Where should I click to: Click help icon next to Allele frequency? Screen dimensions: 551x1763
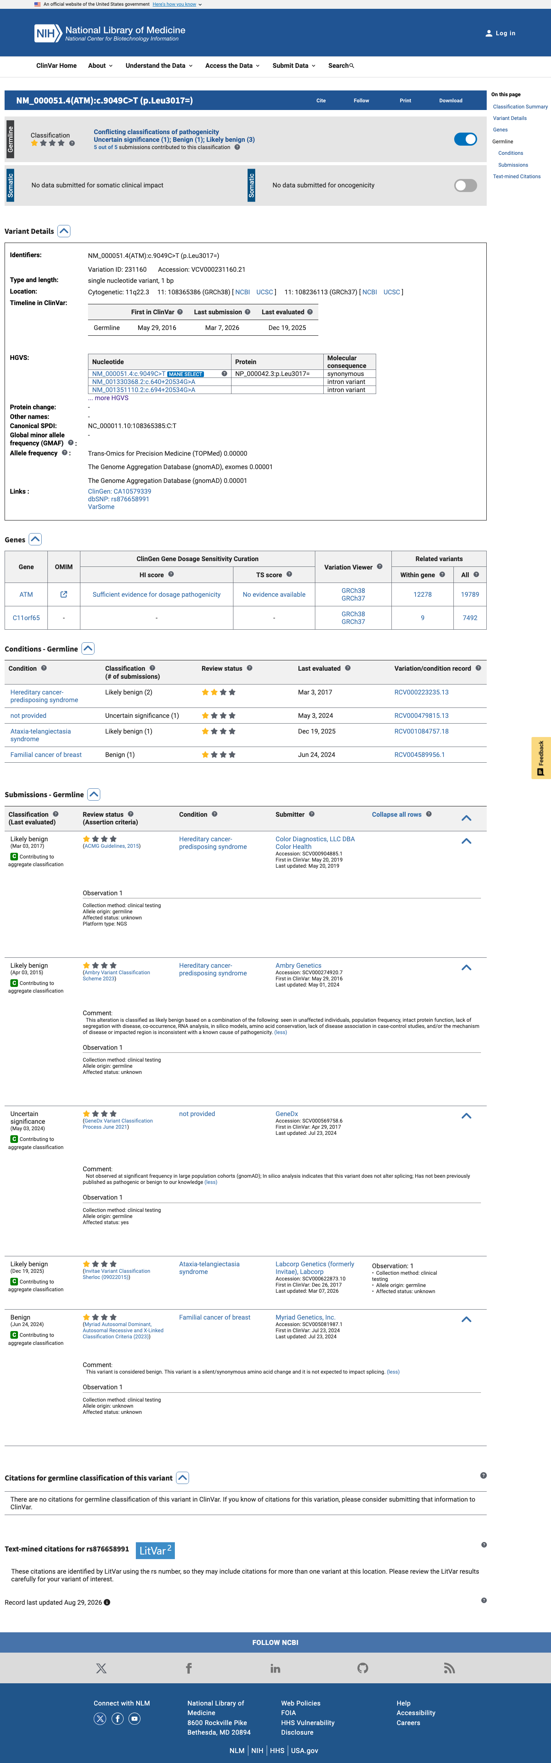point(65,452)
